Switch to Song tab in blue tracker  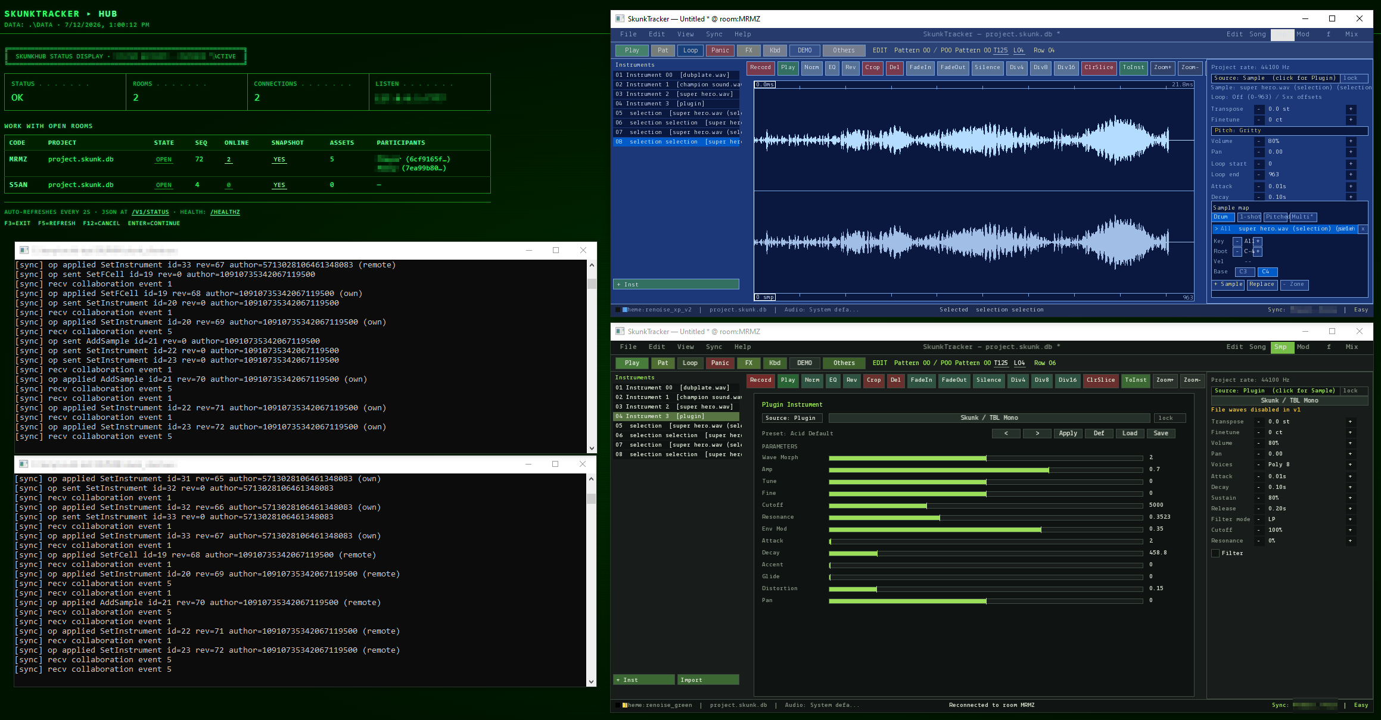[x=1257, y=35]
